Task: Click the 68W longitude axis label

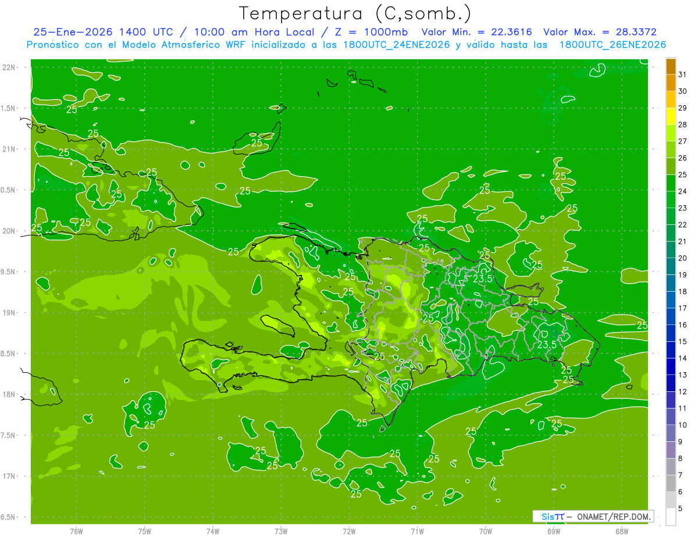Action: click(x=622, y=531)
